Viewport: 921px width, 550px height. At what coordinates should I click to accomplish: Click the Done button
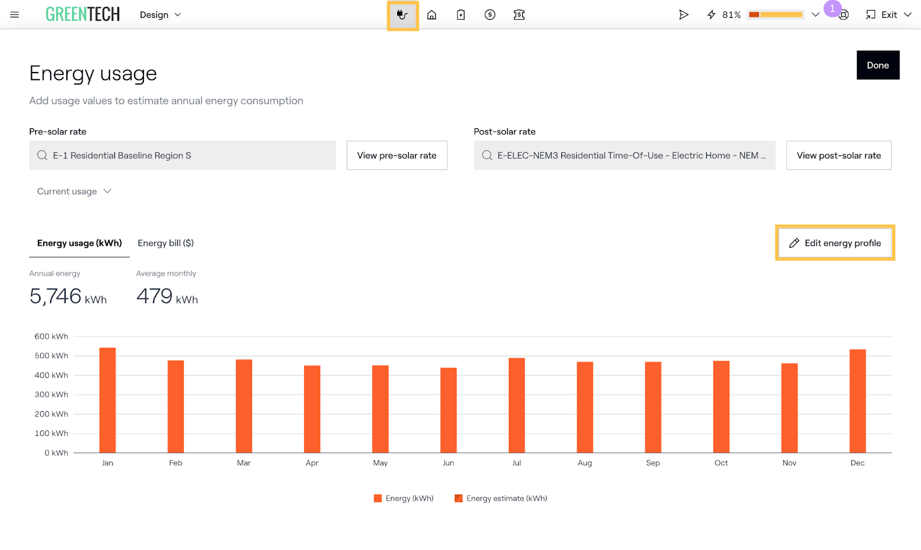(x=878, y=65)
